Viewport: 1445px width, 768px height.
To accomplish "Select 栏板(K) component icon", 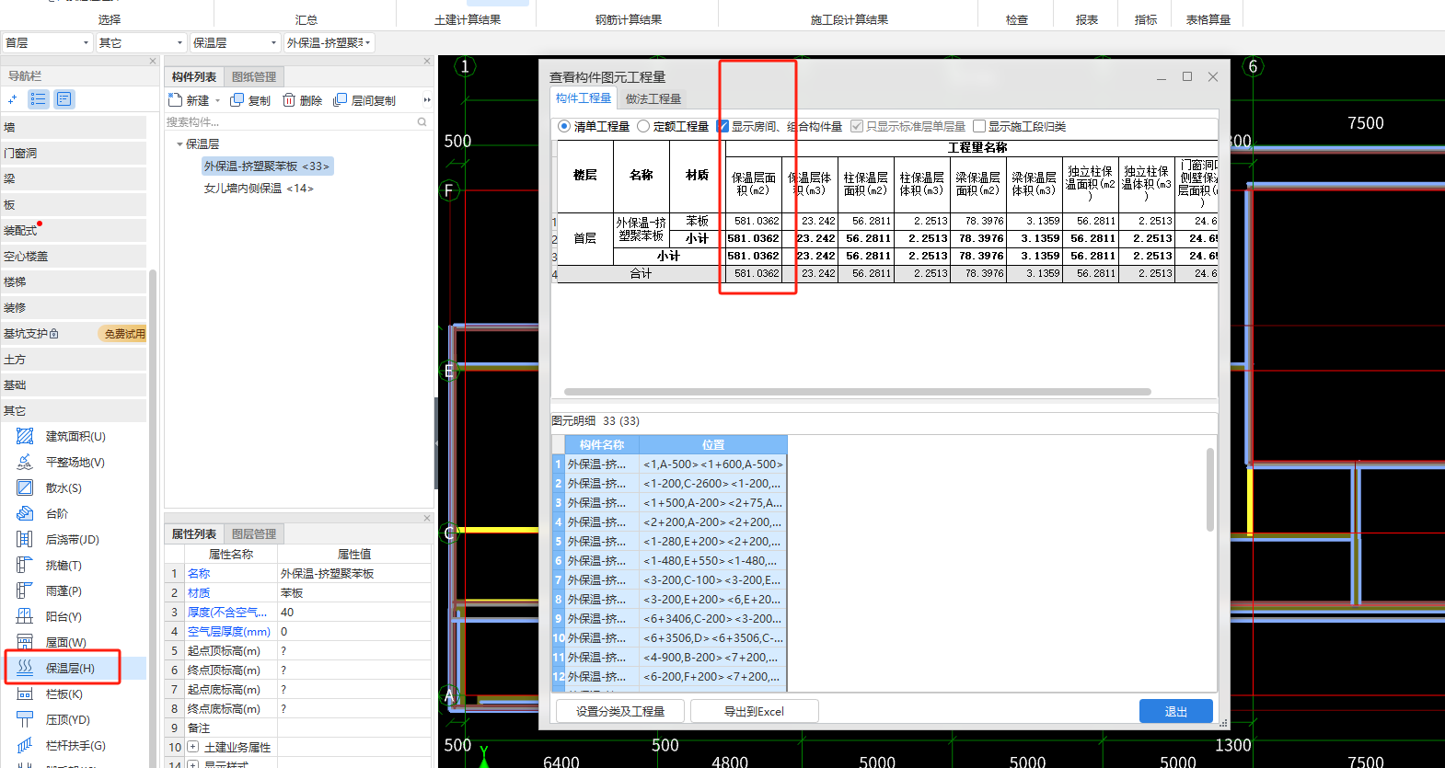I will [x=25, y=693].
